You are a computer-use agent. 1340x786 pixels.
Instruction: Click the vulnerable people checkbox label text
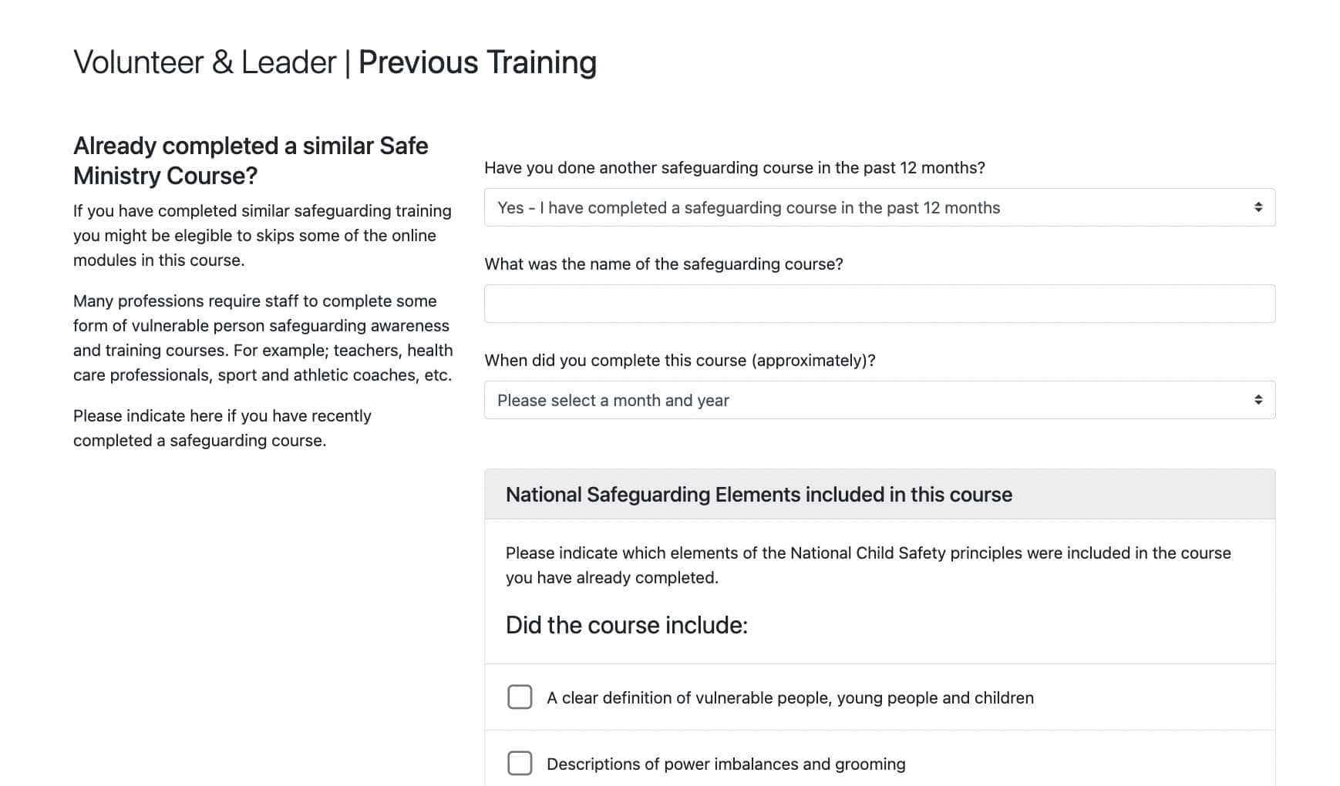coord(790,697)
